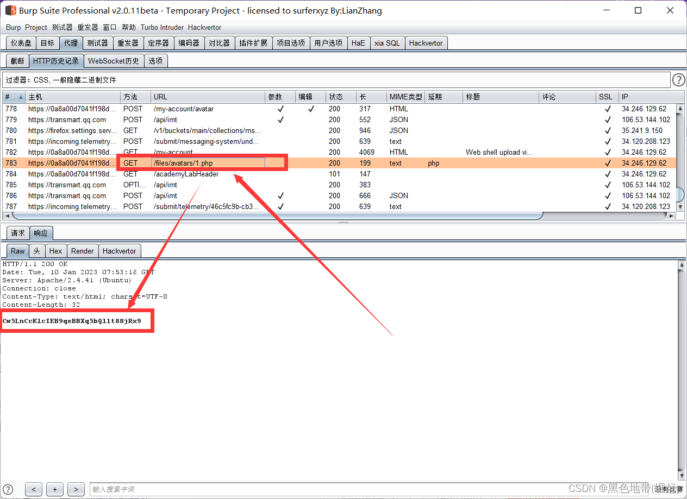Viewport: 687px width, 499px height.
Task: Select the Hackvertor response view tab
Action: [120, 251]
